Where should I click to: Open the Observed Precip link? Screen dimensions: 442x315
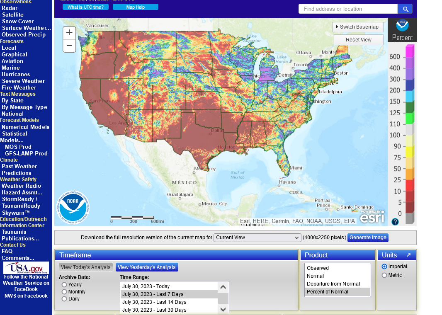[x=23, y=35]
